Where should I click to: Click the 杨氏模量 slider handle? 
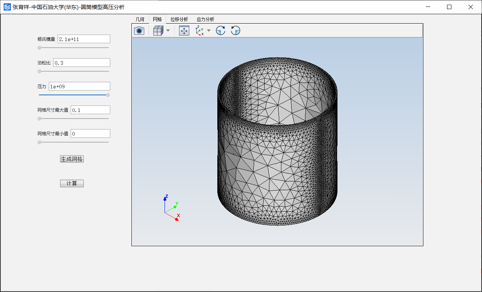39,48
